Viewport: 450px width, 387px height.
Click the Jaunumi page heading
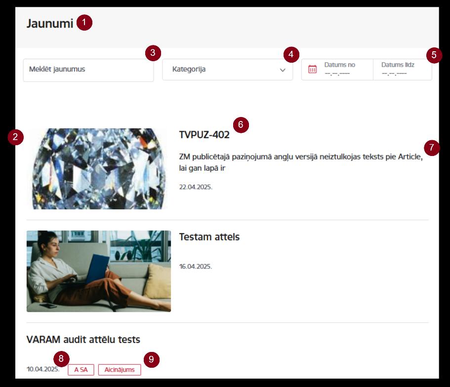pyautogui.click(x=50, y=24)
